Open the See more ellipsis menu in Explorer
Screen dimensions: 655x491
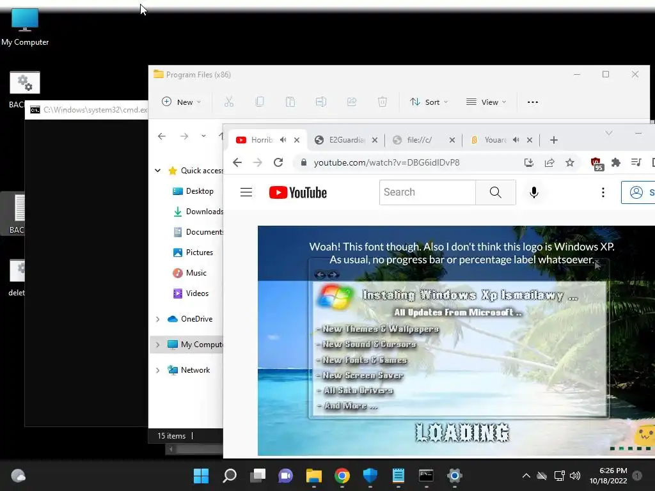[x=533, y=102]
